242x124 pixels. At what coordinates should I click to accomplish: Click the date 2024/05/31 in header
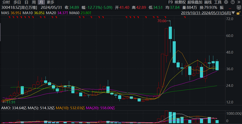coord(51,8)
